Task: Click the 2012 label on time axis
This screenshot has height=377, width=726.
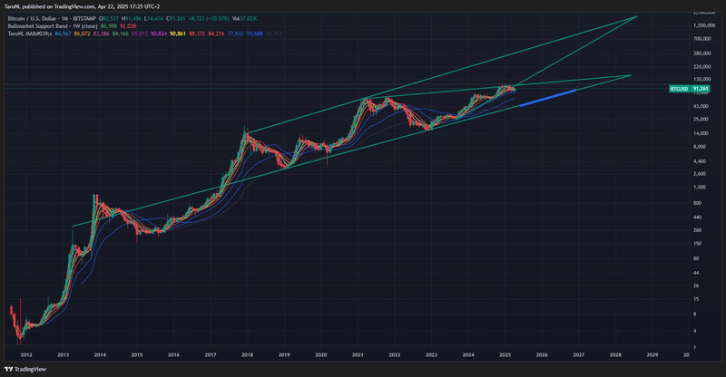Action: click(26, 354)
